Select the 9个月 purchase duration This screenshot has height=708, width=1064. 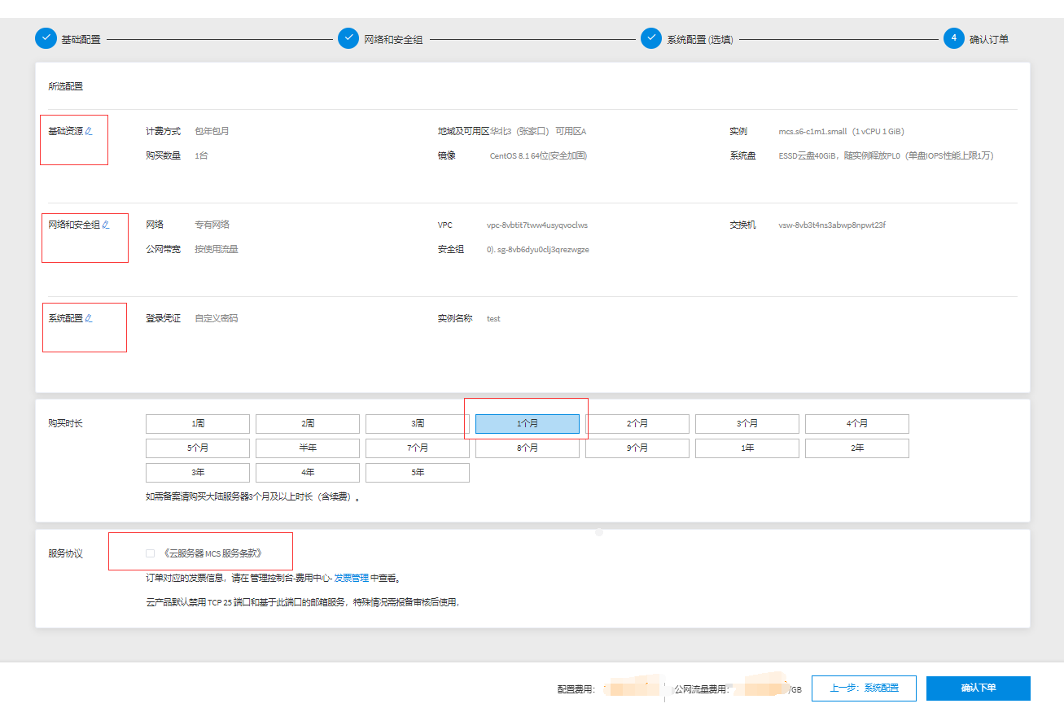click(637, 448)
